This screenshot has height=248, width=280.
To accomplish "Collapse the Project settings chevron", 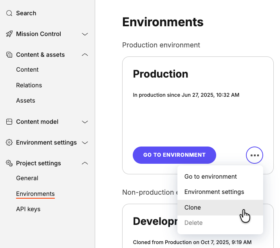I will pyautogui.click(x=85, y=163).
